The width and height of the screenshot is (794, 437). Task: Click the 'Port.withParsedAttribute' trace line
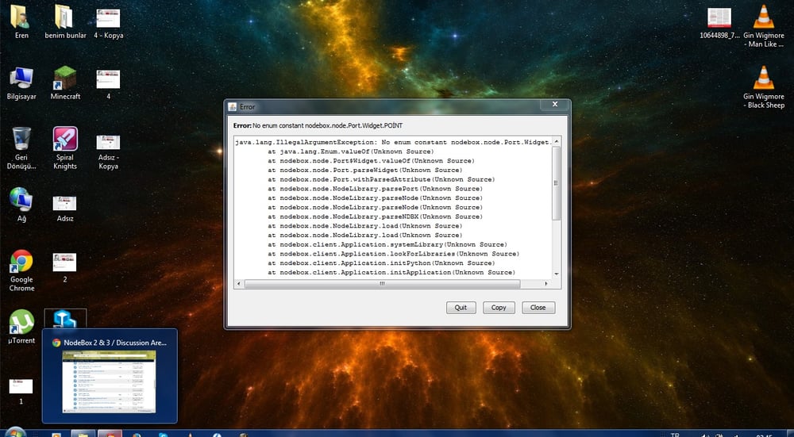381,179
